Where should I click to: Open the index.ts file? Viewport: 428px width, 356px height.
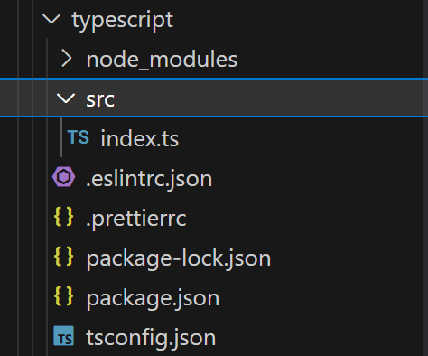[x=140, y=139]
